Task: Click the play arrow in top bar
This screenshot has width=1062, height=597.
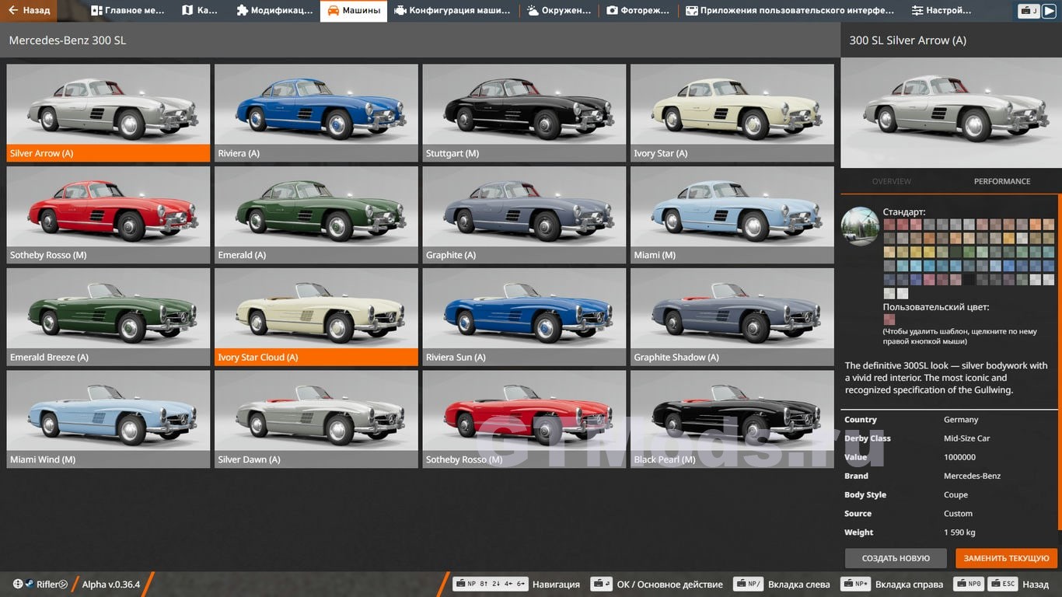Action: tap(1050, 11)
